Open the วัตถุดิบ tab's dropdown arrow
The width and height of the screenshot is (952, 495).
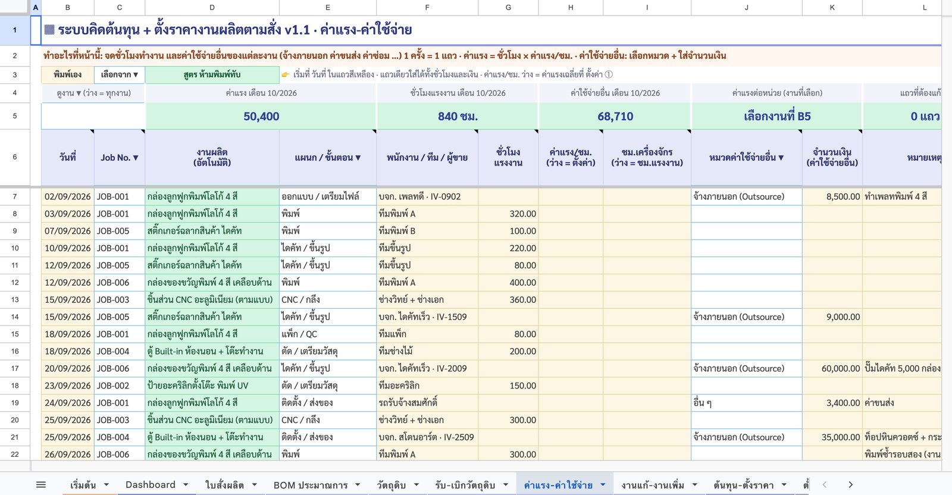pos(416,485)
